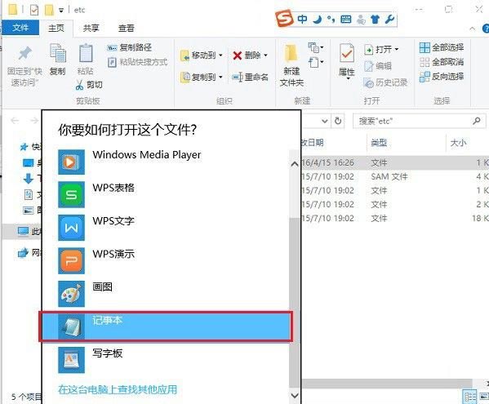This screenshot has width=489, height=404.
Task: Select the file row dated 16/4/15 16:26
Action: tap(395, 162)
